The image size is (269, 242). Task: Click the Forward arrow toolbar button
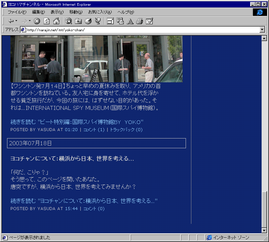(x=24, y=21)
